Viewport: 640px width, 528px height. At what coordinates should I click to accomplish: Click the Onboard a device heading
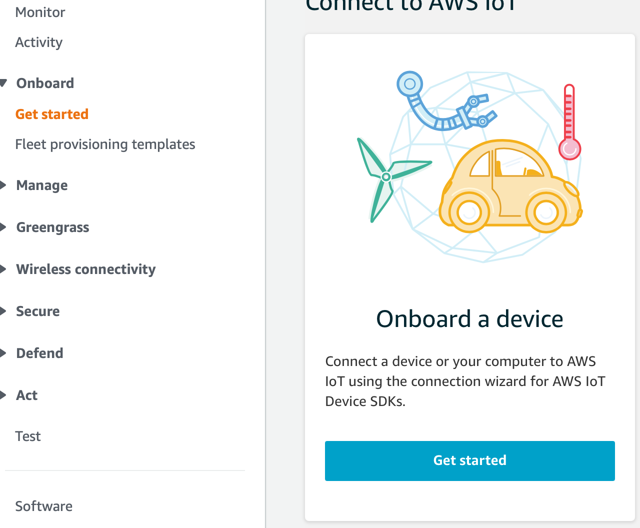(469, 319)
